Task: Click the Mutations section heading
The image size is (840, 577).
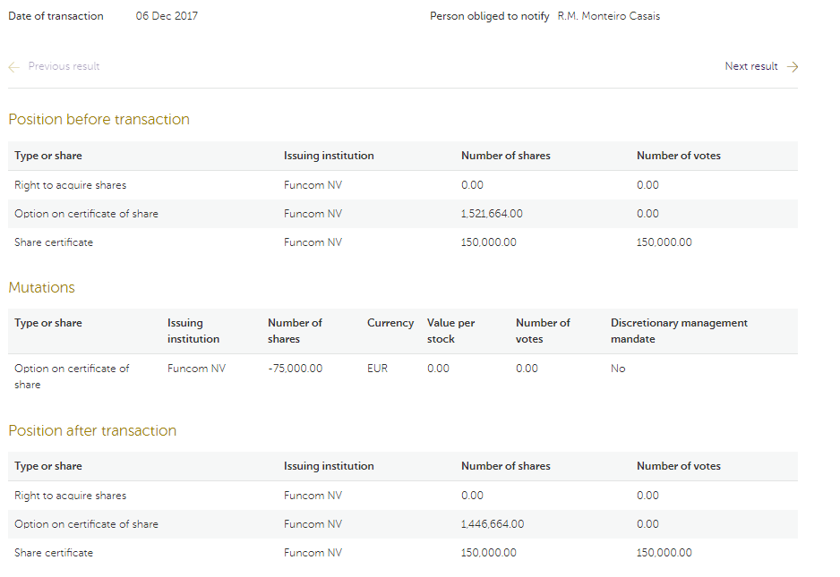Action: pos(41,288)
